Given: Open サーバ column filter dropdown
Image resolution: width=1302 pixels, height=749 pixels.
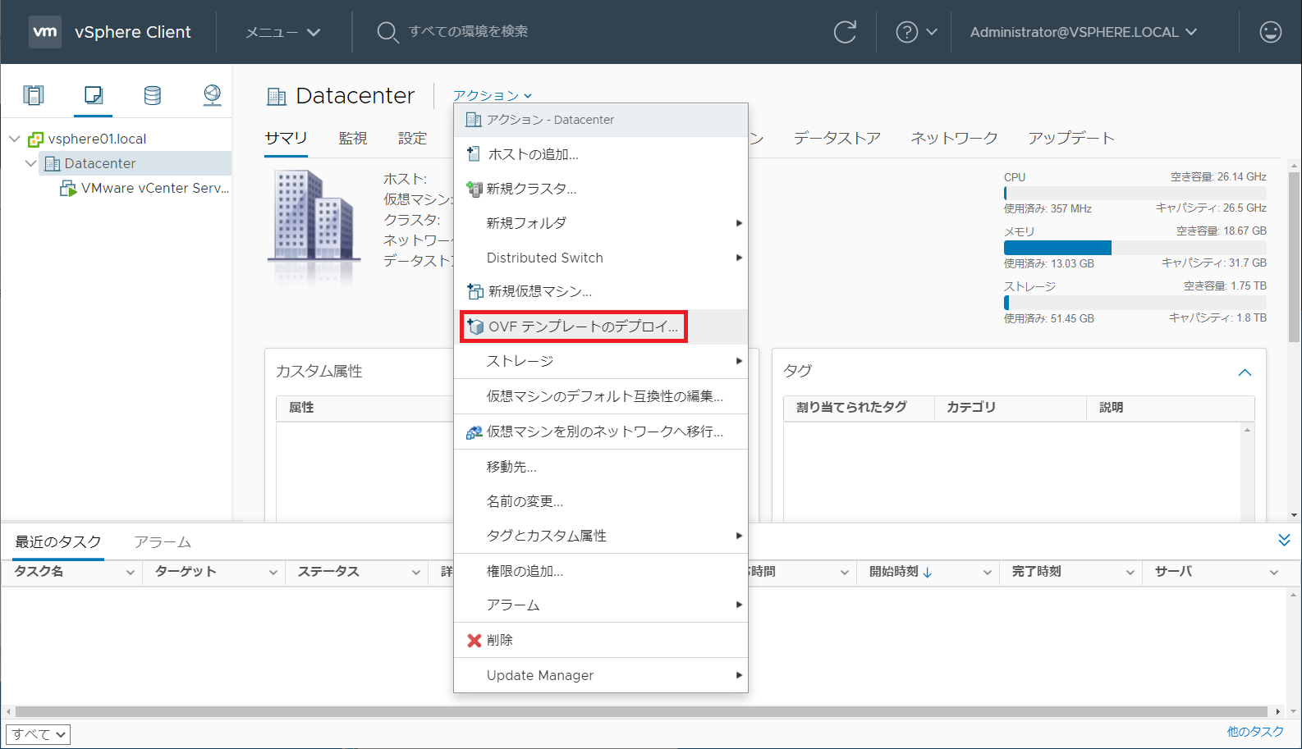Looking at the screenshot, I should pos(1273,573).
